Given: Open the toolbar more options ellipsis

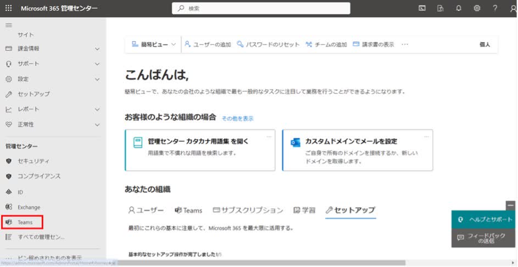Looking at the screenshot, I should click(x=405, y=44).
